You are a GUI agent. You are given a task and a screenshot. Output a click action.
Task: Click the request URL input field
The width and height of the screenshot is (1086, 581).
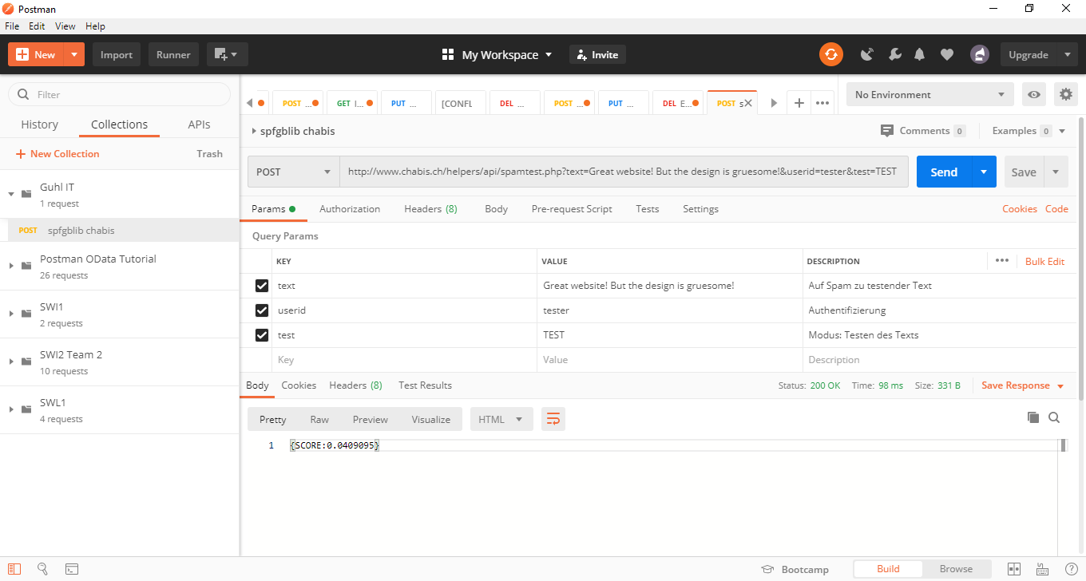[624, 172]
